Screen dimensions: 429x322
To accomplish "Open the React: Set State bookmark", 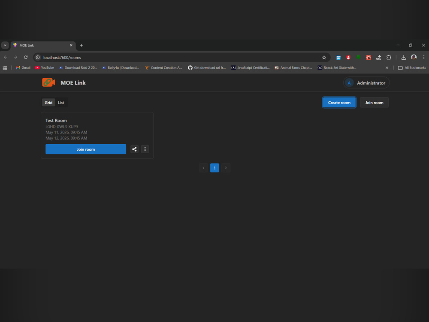I will point(337,68).
